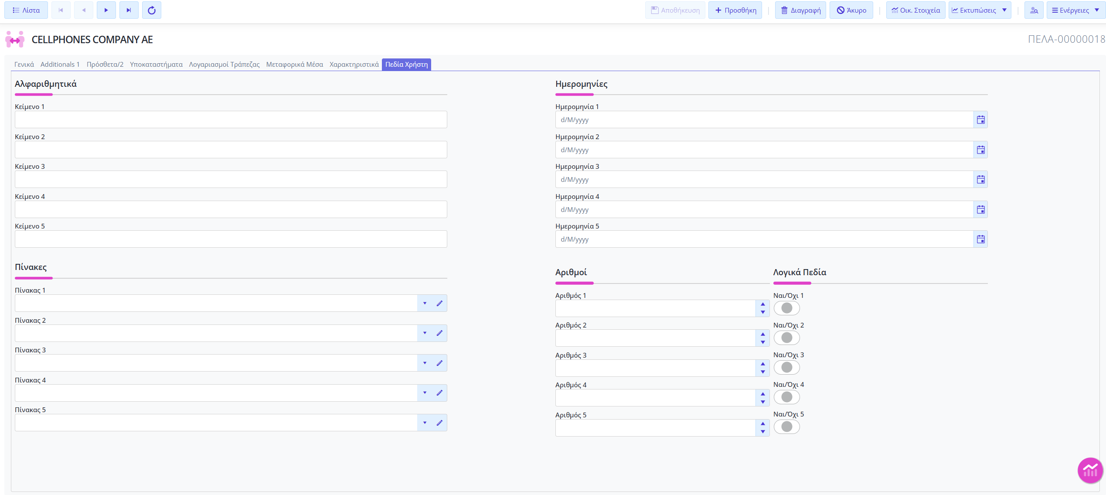
Task: Expand the Πίνακας 1 dropdown arrow
Action: coord(425,303)
